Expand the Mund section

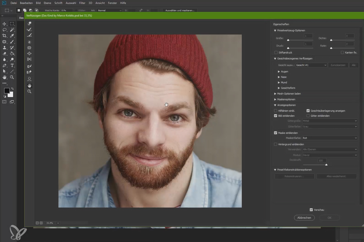pos(279,83)
